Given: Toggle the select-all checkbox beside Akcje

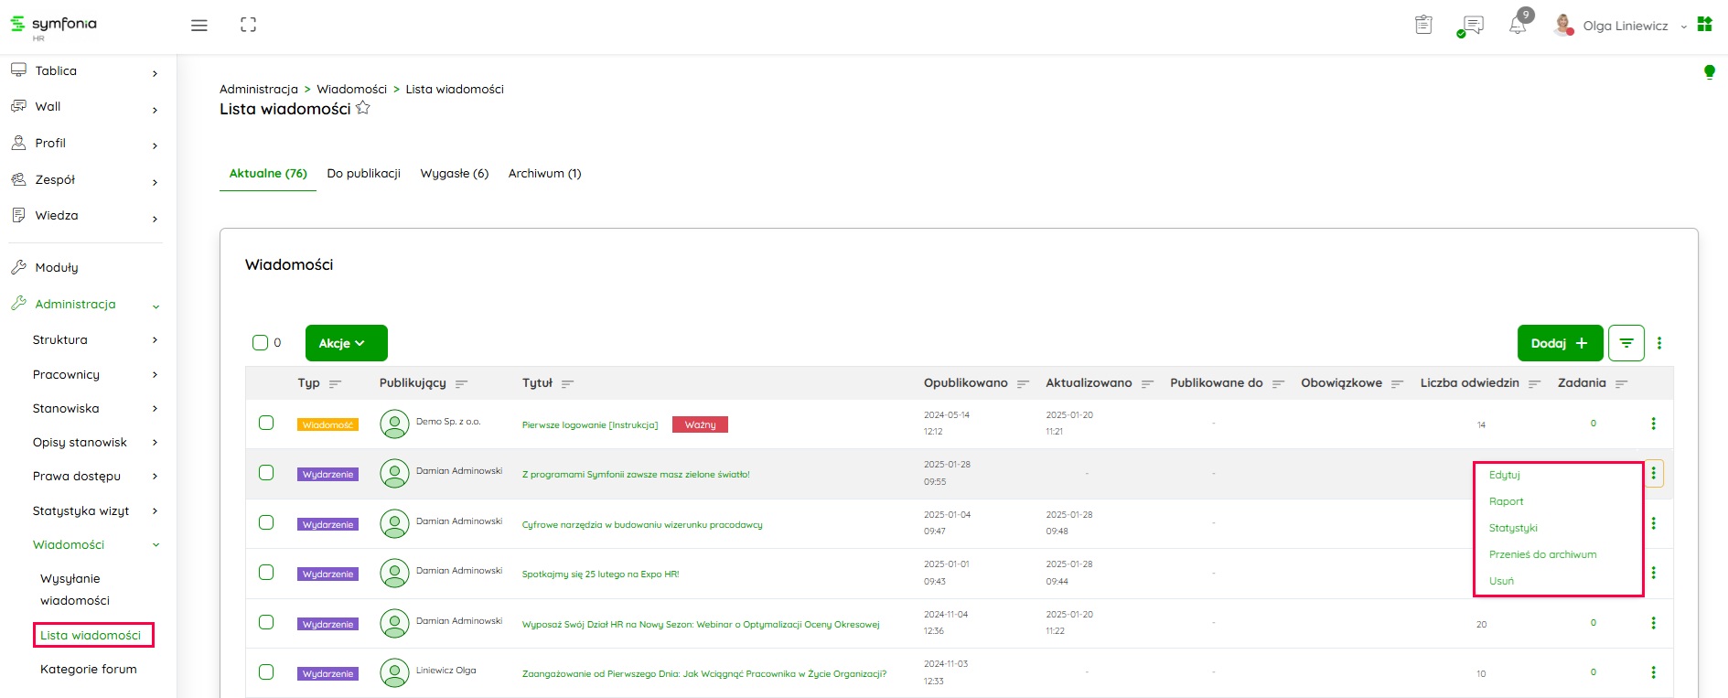Looking at the screenshot, I should click(x=260, y=343).
